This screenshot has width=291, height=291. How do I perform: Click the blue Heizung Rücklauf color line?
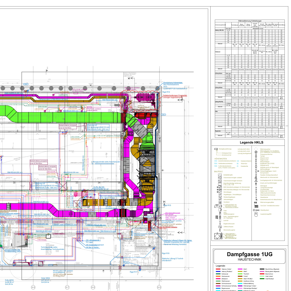(x=218, y=271)
